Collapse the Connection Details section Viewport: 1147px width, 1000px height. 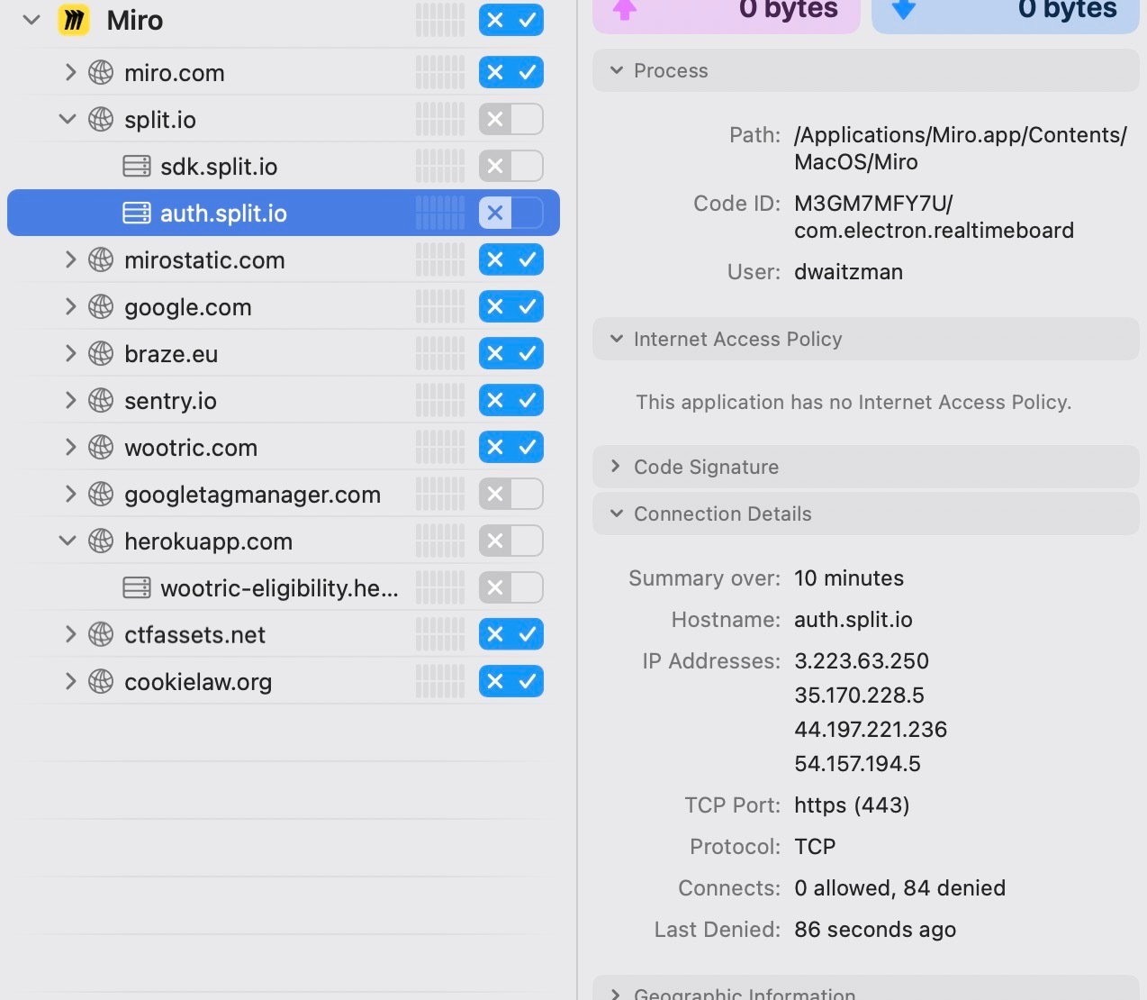click(617, 514)
